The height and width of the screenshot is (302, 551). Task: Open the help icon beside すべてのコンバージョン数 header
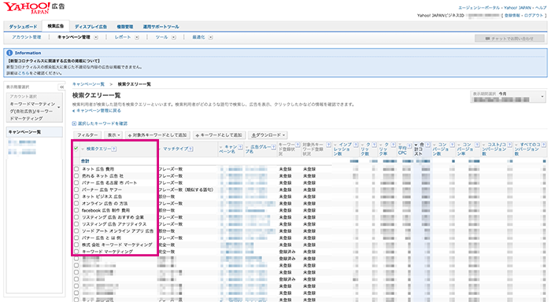[544, 145]
